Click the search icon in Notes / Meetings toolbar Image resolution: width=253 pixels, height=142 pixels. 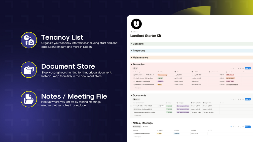[238, 127]
